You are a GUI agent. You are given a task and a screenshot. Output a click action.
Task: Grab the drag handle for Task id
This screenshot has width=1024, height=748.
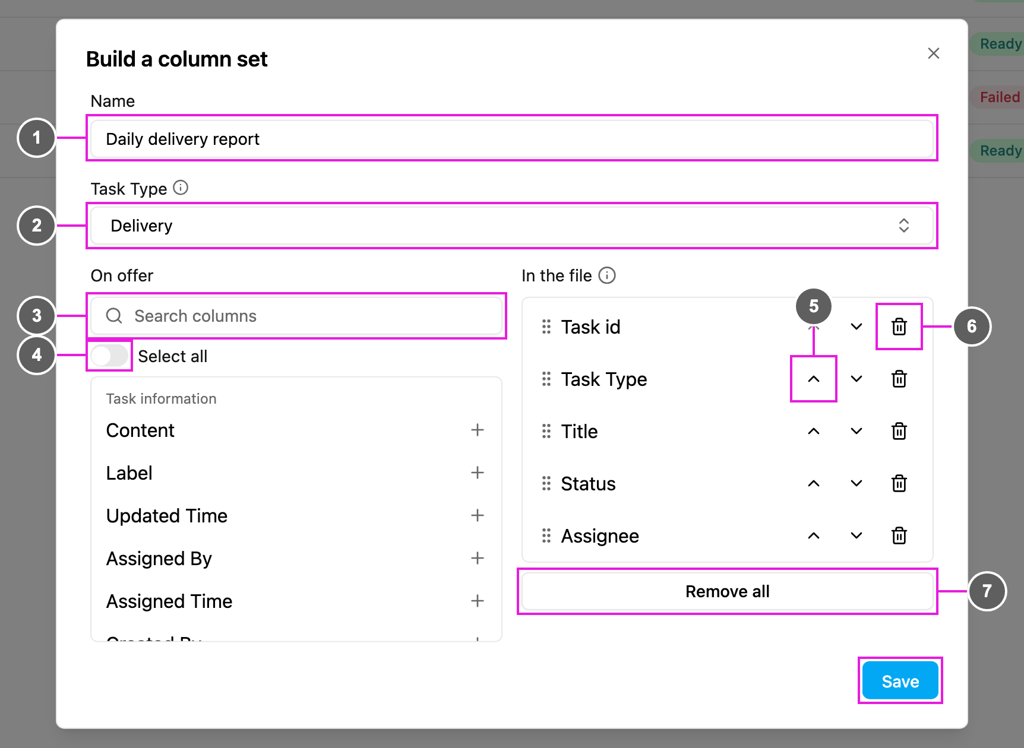click(x=546, y=327)
